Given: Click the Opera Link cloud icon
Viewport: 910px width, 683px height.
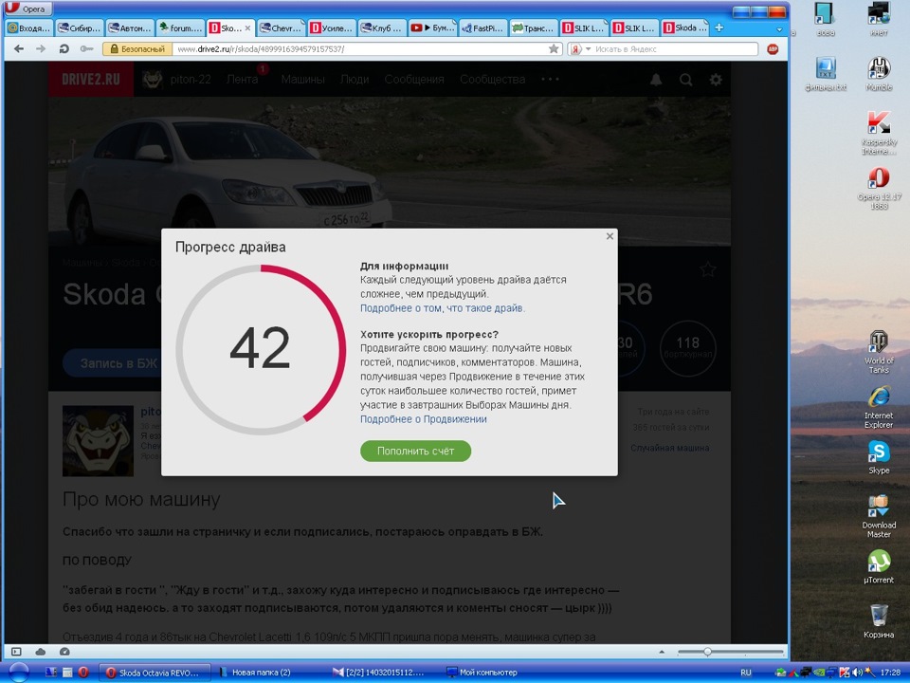Looking at the screenshot, I should coord(41,652).
